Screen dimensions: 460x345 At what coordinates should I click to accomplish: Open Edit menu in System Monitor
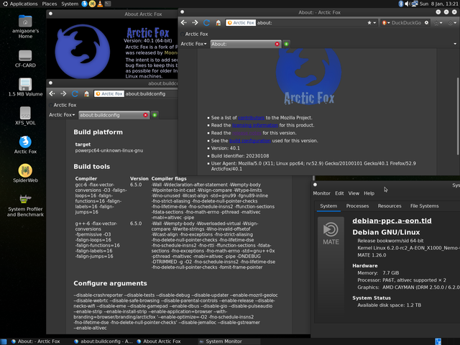click(x=339, y=193)
